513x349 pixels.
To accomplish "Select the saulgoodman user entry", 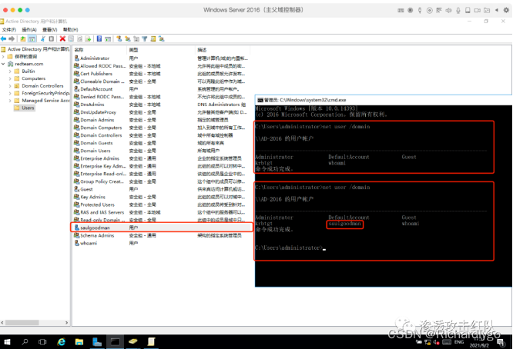I will [x=161, y=228].
